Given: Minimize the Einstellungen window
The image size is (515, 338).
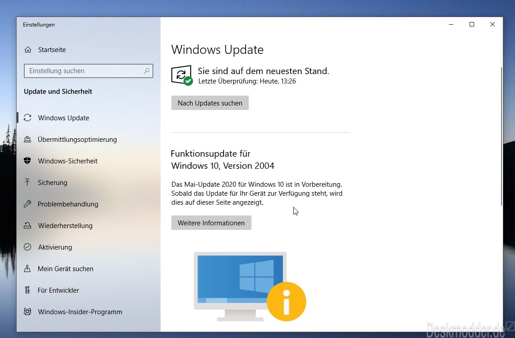Looking at the screenshot, I should pyautogui.click(x=451, y=24).
